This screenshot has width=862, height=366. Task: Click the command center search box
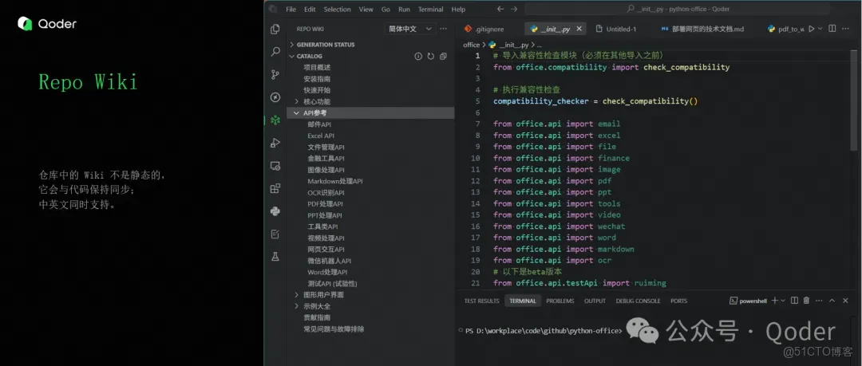pyautogui.click(x=678, y=10)
